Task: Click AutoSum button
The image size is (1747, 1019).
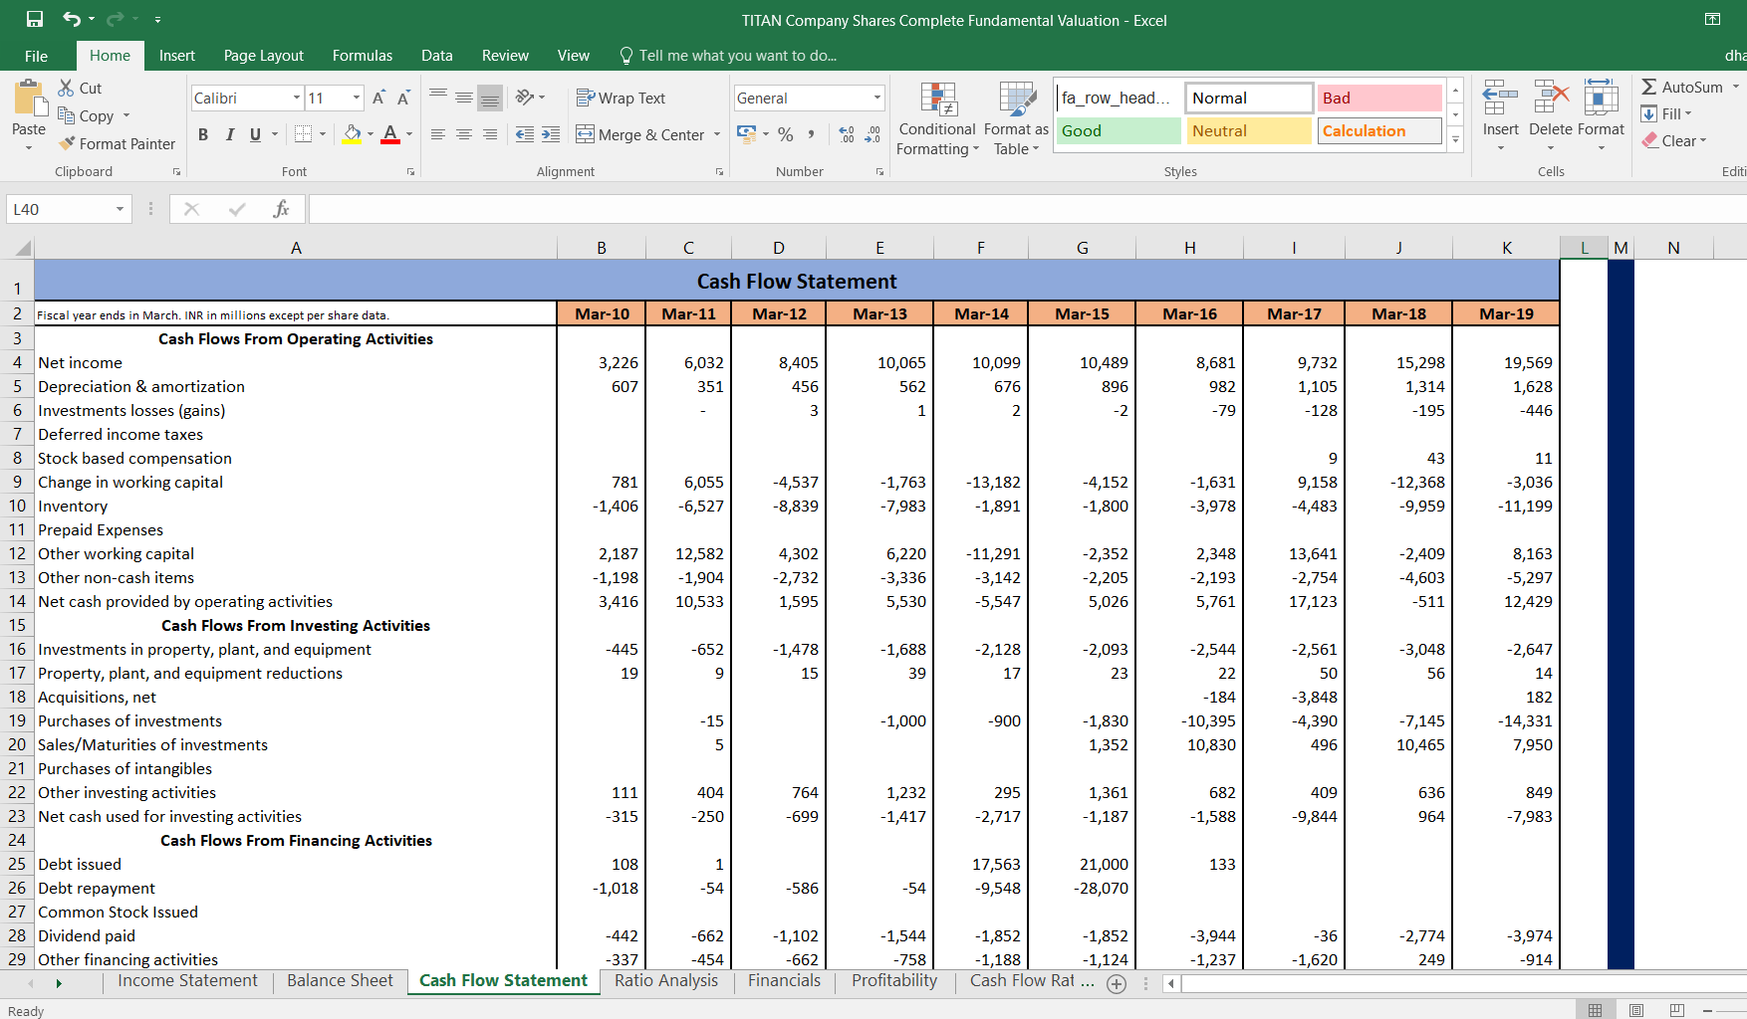Action: click(1682, 87)
